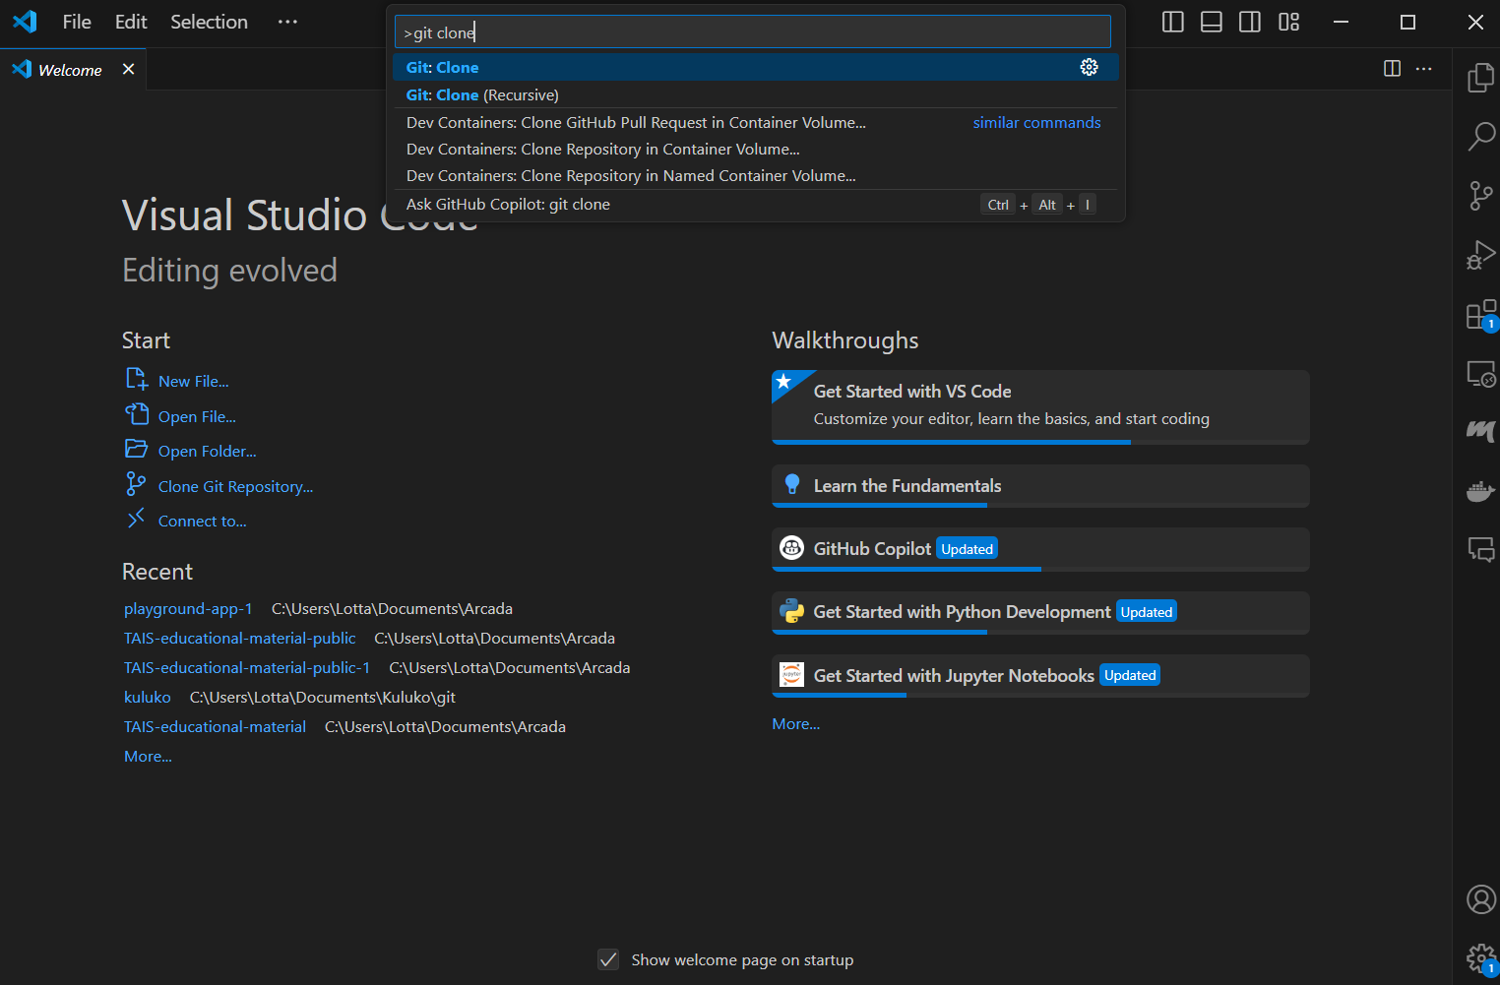Open Run and Debug view icon
This screenshot has width=1500, height=985.
[x=1480, y=256]
